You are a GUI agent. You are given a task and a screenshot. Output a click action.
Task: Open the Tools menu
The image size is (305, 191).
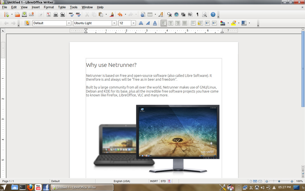[x=73, y=7]
